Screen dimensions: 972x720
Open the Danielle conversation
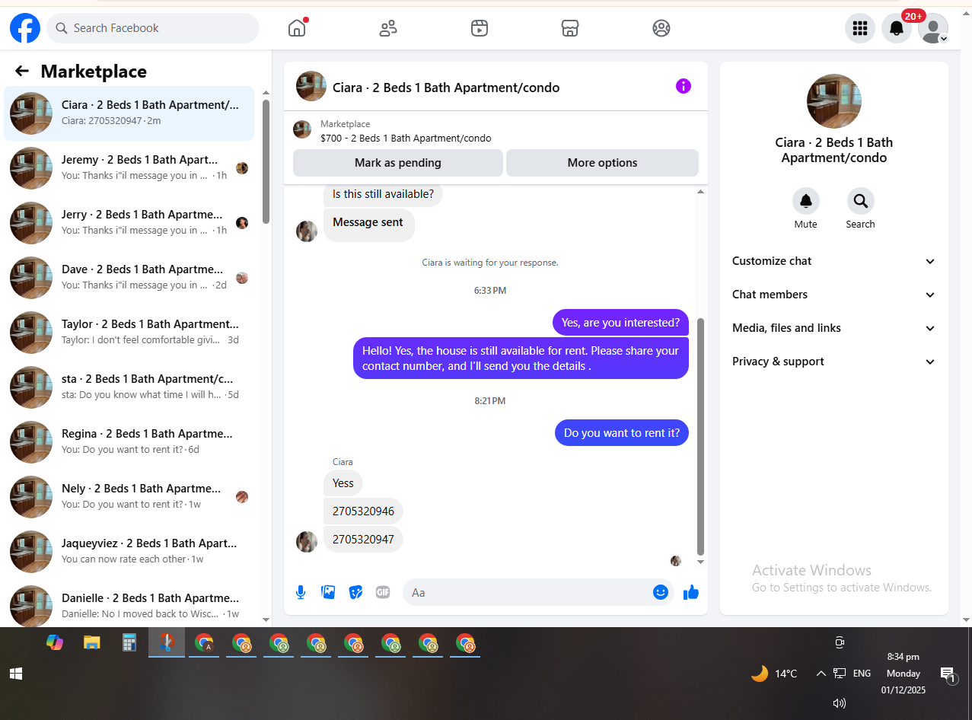(129, 607)
